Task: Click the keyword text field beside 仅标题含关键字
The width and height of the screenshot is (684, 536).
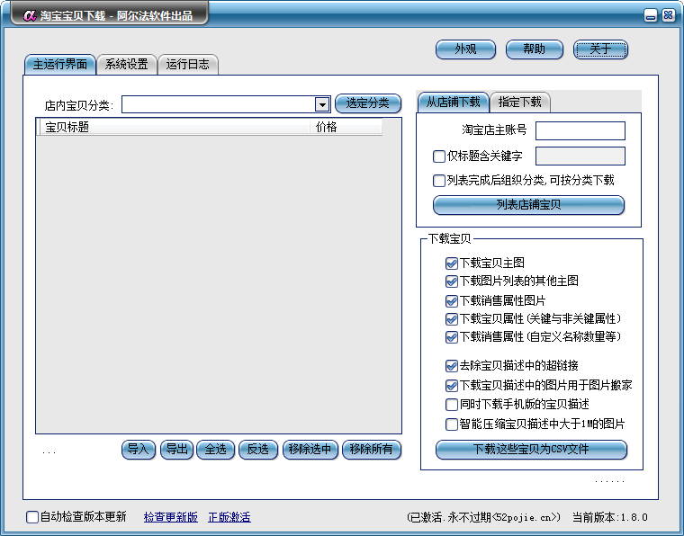Action: 580,156
